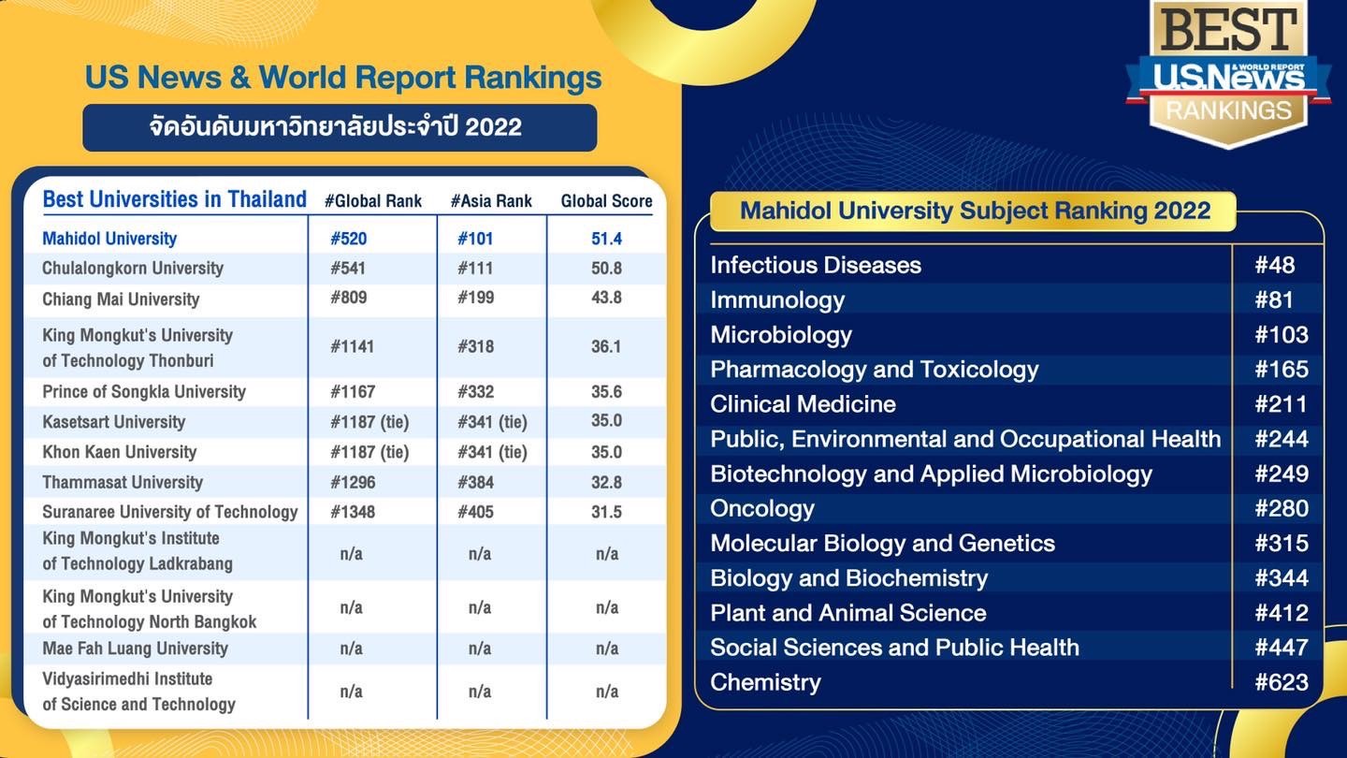Click Mahidol University Subject Ranking 2022 heading

[x=975, y=211]
